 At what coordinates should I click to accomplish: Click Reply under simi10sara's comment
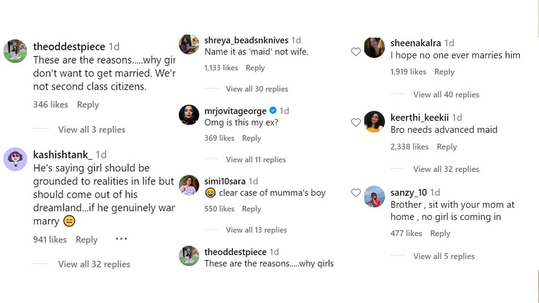coord(251,209)
